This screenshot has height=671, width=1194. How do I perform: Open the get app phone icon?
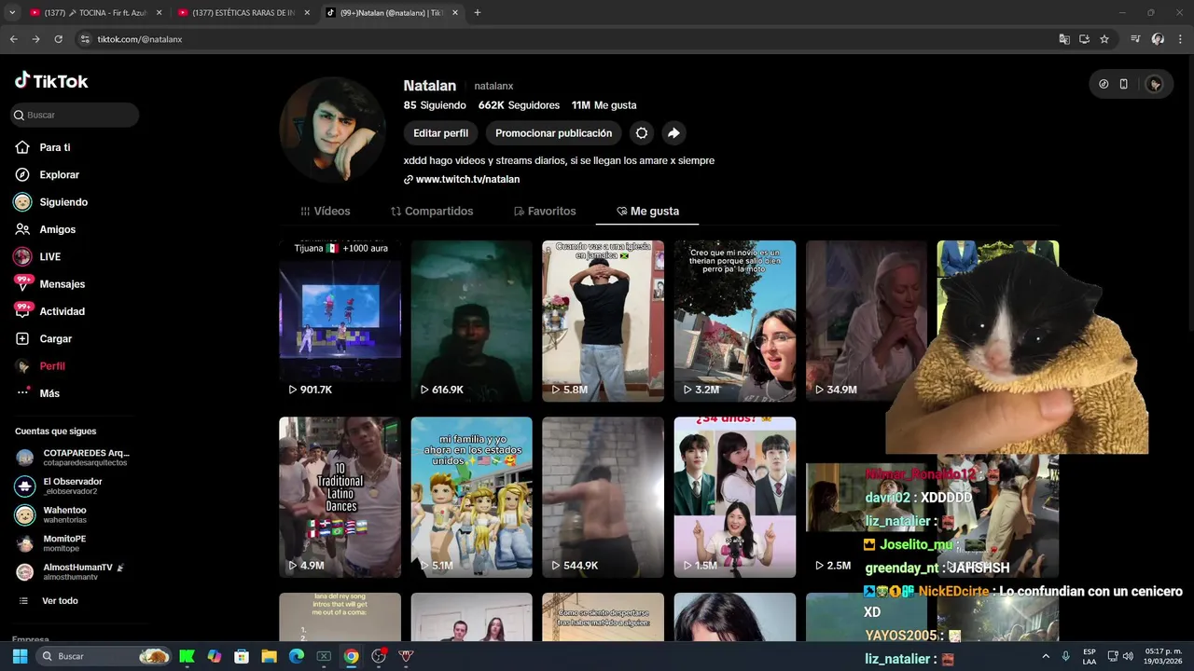1124,84
